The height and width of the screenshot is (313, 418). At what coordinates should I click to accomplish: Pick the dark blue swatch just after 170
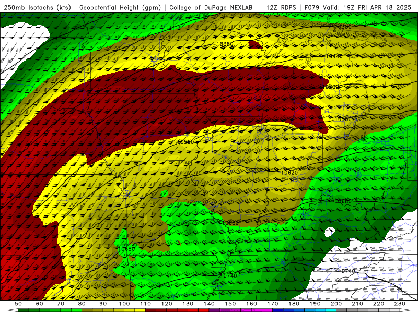point(278,310)
